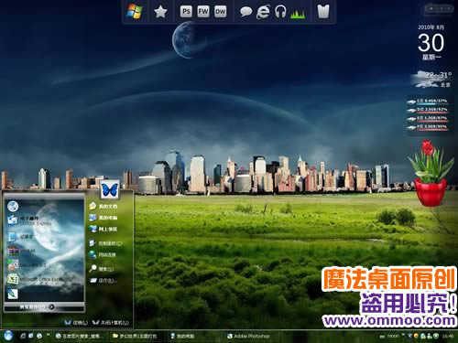This screenshot has width=458, height=343.
Task: Click the Windows logo icon in top dock
Action: (135, 12)
